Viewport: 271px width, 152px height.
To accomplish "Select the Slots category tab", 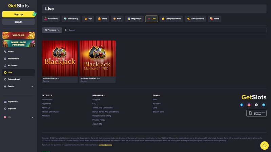I will coord(102,19).
